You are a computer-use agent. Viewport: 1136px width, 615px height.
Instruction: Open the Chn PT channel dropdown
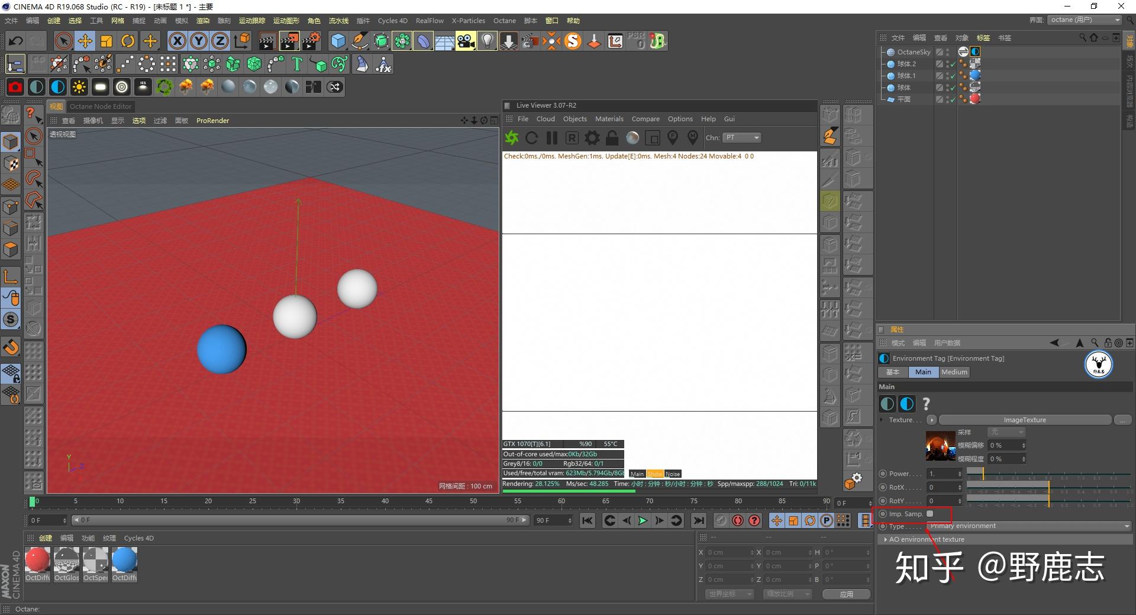(x=742, y=138)
